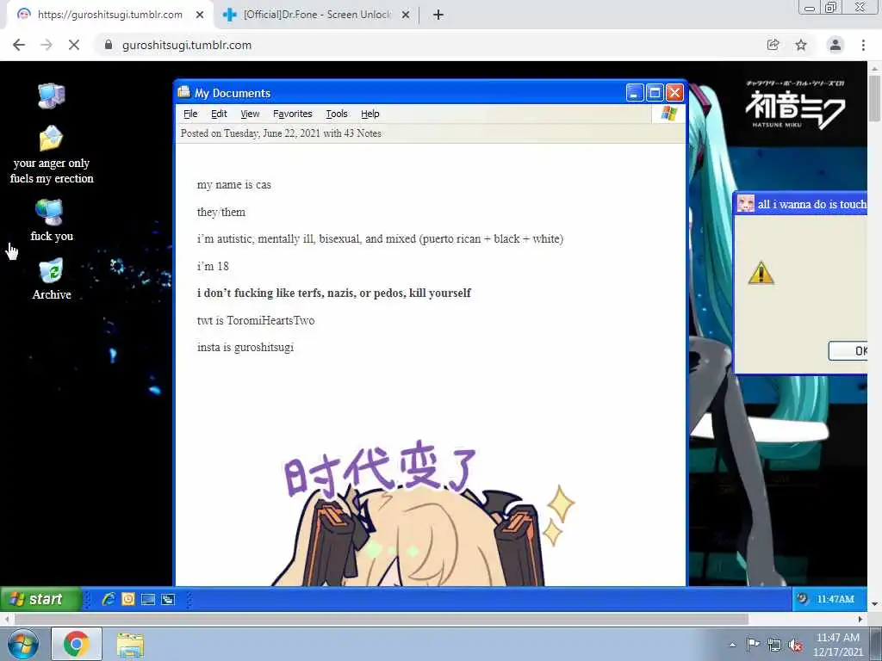The image size is (882, 661).
Task: Open the File menu in My Documents
Action: click(x=190, y=114)
